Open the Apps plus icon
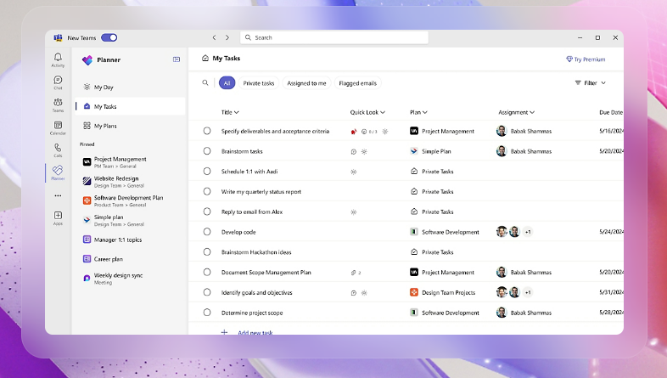667x378 pixels. coord(58,216)
